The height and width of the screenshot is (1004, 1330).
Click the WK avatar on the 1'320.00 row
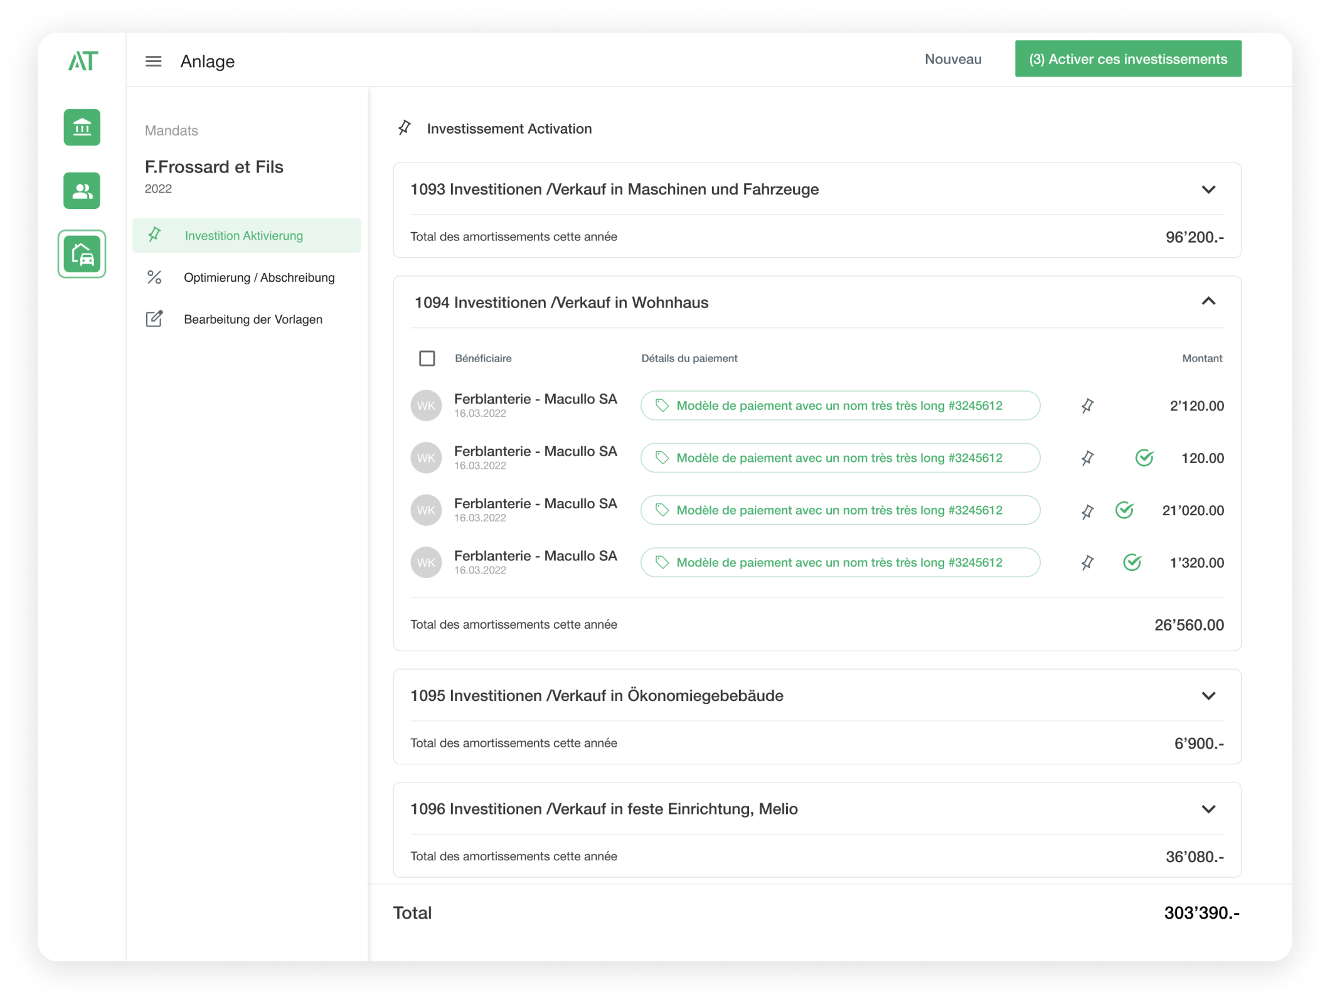pyautogui.click(x=426, y=562)
